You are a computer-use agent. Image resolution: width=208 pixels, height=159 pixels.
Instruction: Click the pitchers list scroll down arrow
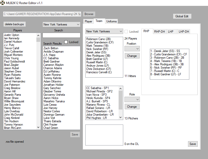(x=120, y=117)
